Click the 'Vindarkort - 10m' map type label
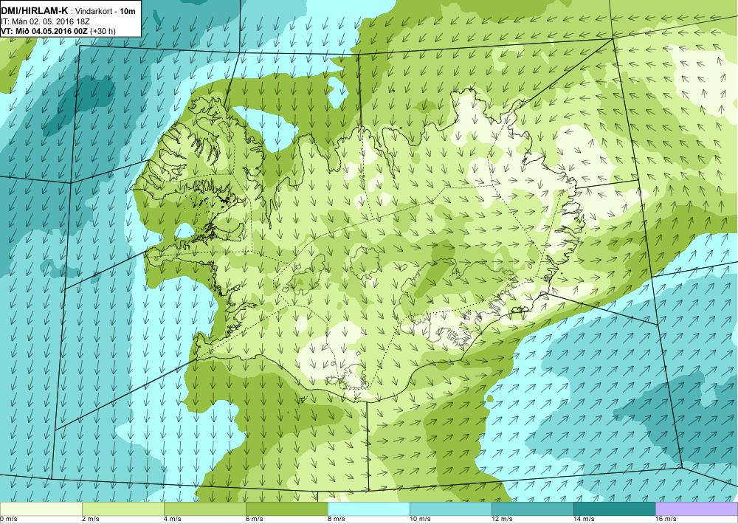738x524 pixels. coord(106,10)
